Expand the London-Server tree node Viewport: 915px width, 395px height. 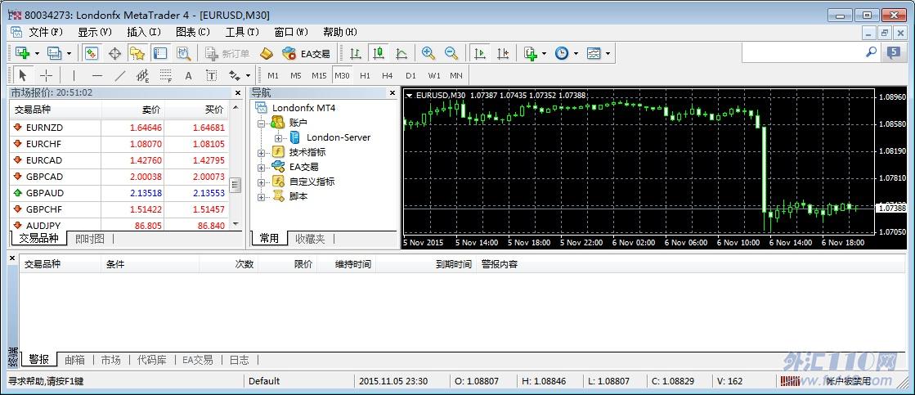278,137
